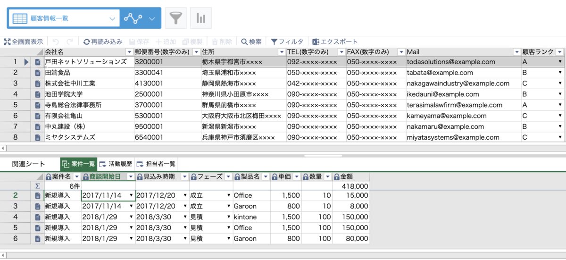Select kintone product name cell
Image resolution: width=566 pixels, height=260 pixels.
251,217
